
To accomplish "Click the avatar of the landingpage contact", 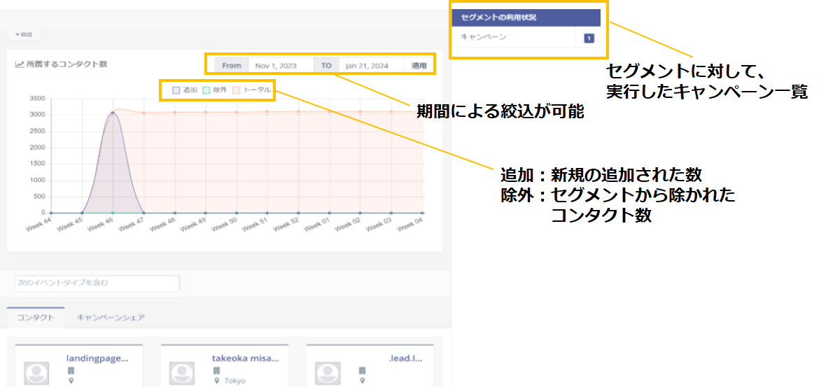I will [36, 373].
